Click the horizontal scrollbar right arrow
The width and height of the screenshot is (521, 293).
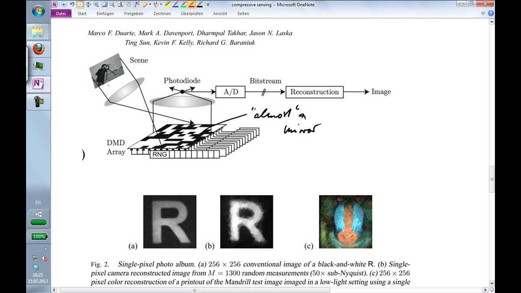[x=485, y=290]
